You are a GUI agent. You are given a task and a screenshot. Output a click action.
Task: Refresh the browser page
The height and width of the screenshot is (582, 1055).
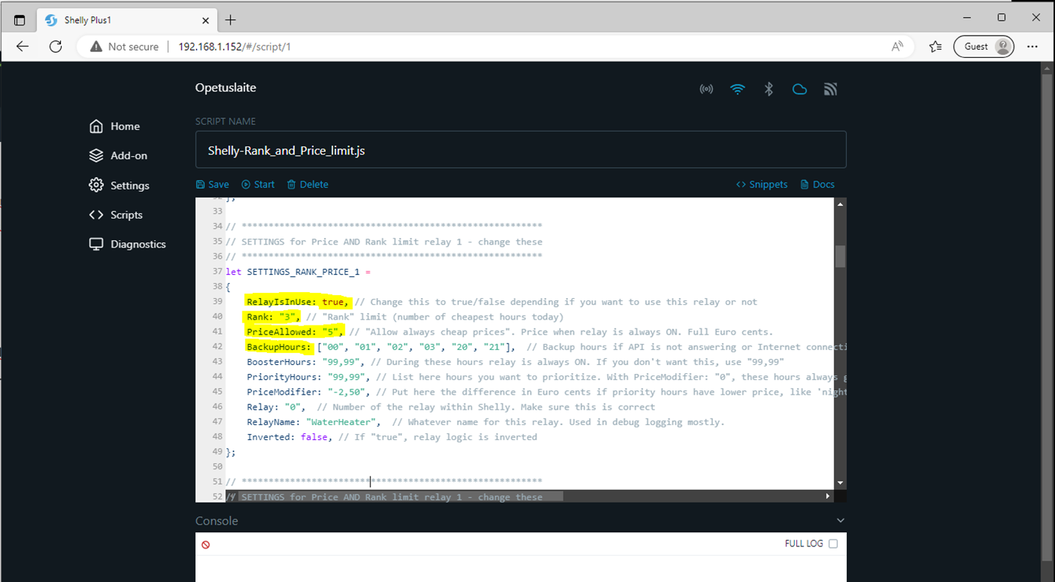[55, 46]
